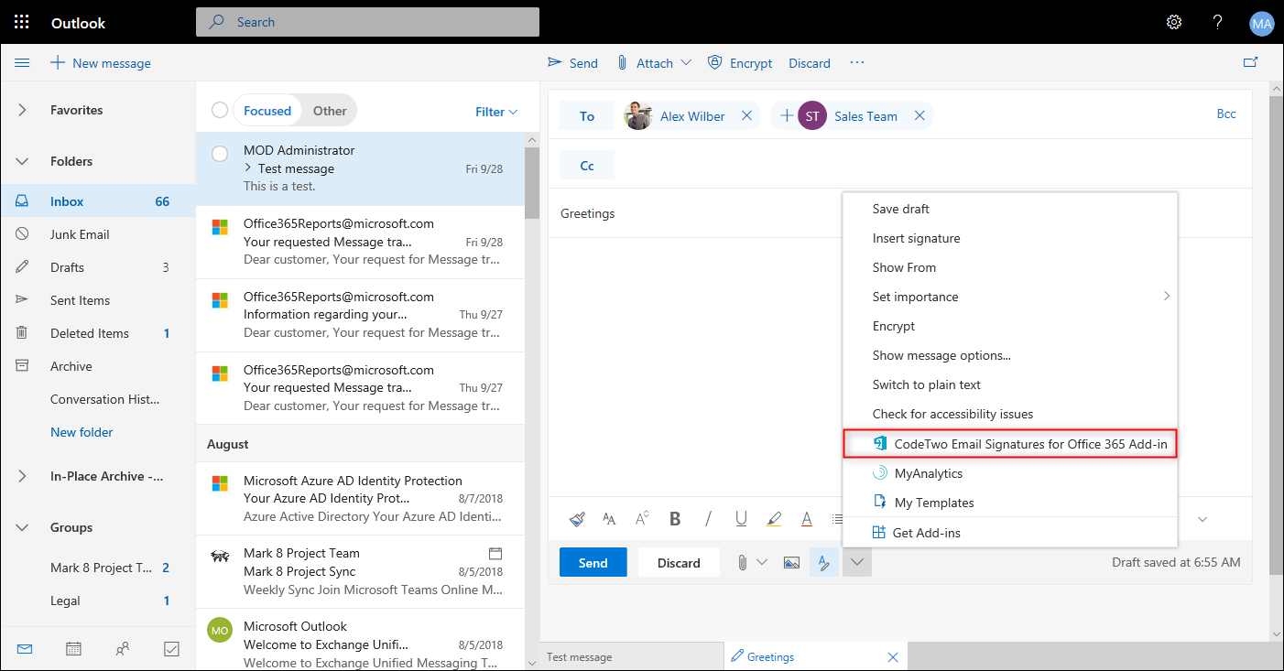Click the paperclip attach icon near Discard
Image resolution: width=1284 pixels, height=671 pixels.
[743, 563]
